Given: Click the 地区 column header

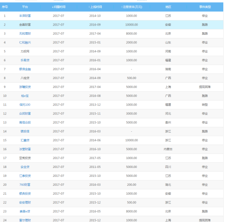Looking at the screenshot, I should pos(168,7).
